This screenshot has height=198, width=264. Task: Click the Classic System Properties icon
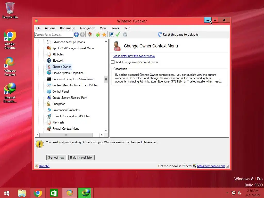coord(49,73)
